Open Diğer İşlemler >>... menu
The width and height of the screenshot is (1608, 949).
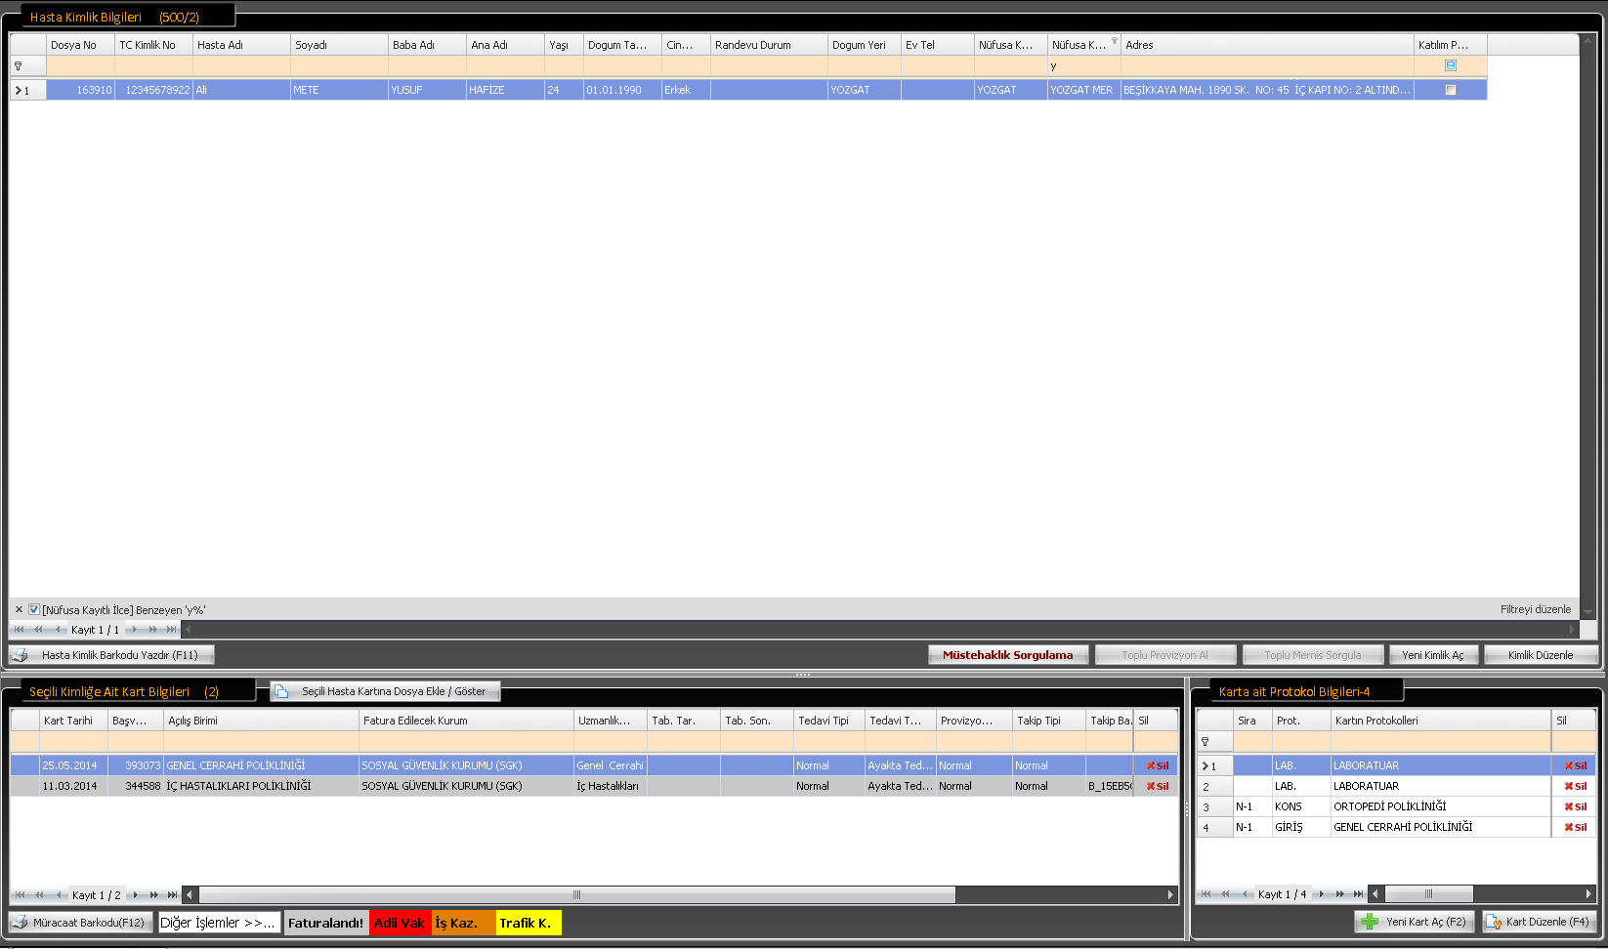[219, 923]
